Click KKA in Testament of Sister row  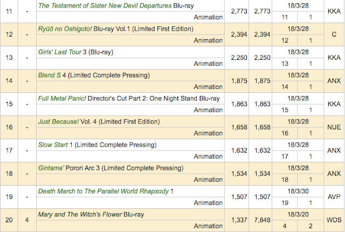point(334,11)
